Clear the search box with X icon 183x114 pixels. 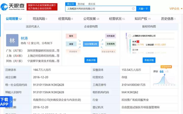tap(133, 9)
